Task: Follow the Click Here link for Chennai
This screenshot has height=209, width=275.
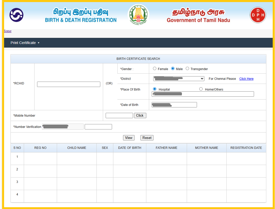Action: 246,79
